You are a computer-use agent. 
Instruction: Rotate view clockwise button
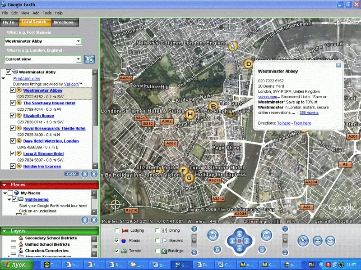pos(266,235)
